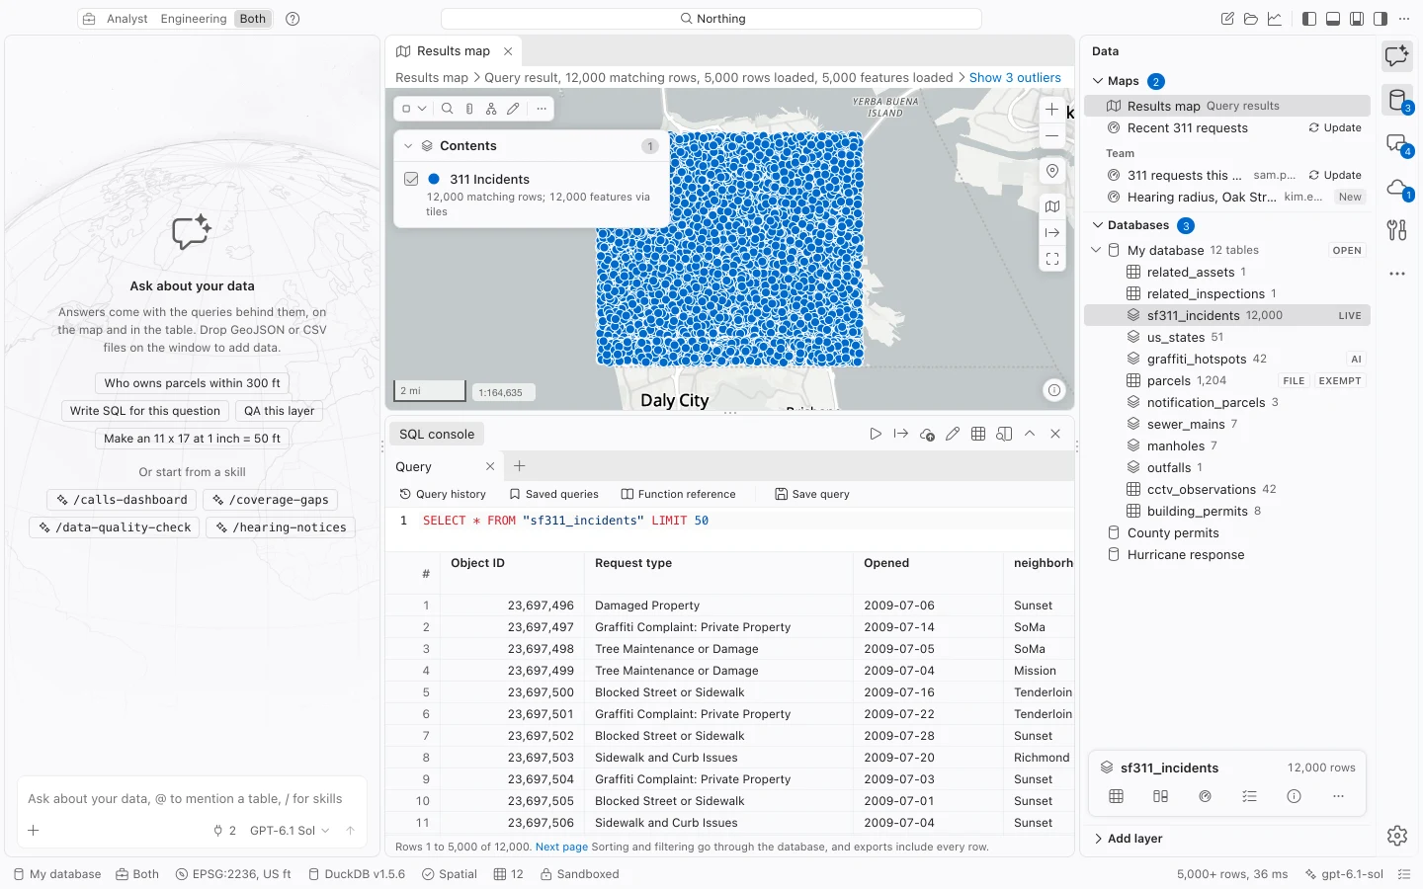Open Saved queries

[x=553, y=494]
